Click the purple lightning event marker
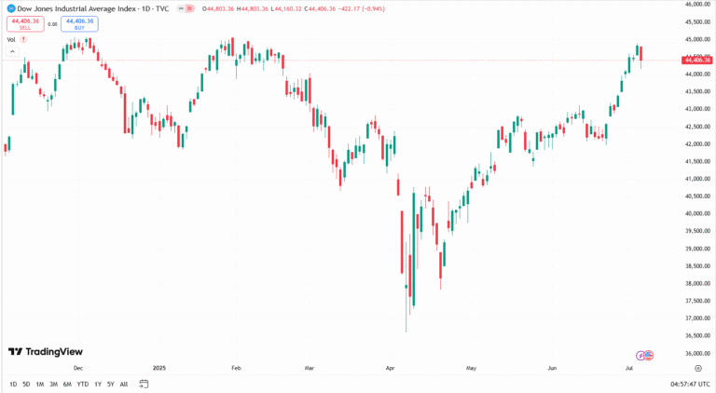Image resolution: width=716 pixels, height=393 pixels. pos(640,356)
